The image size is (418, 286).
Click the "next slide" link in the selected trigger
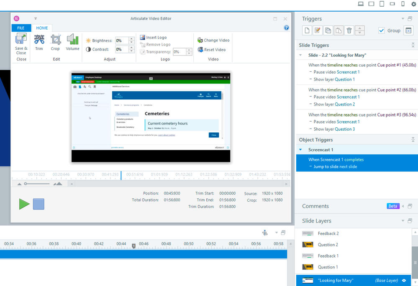(x=349, y=167)
